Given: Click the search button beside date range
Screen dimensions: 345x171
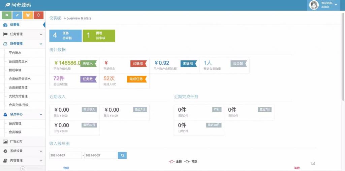Looking at the screenshot, I should pyautogui.click(x=122, y=156).
